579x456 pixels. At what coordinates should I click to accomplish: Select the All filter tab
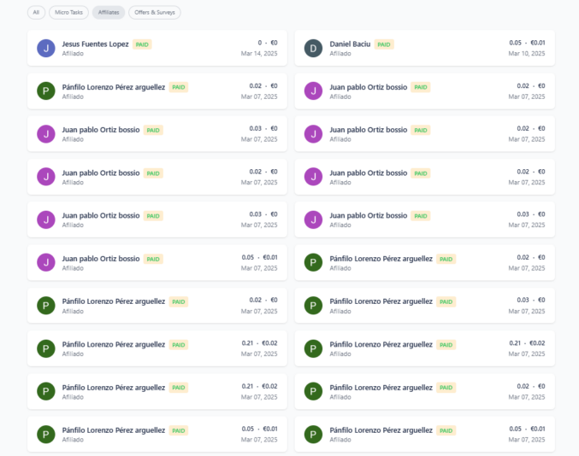click(x=36, y=13)
